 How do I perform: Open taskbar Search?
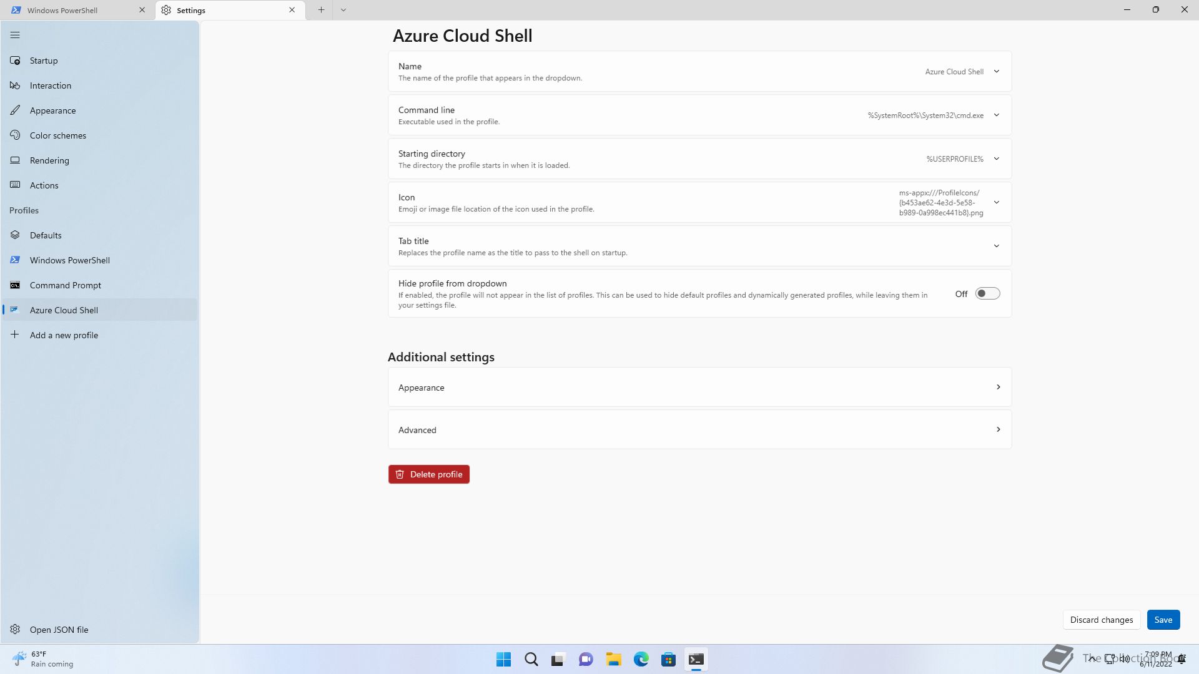[531, 660]
